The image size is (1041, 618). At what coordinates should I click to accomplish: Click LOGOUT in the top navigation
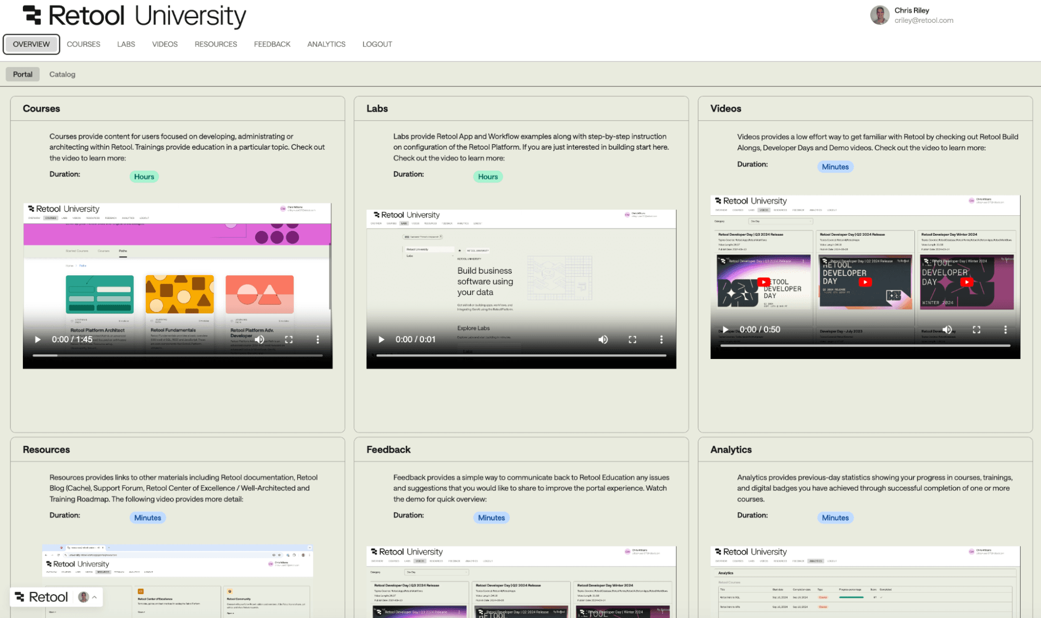click(377, 44)
